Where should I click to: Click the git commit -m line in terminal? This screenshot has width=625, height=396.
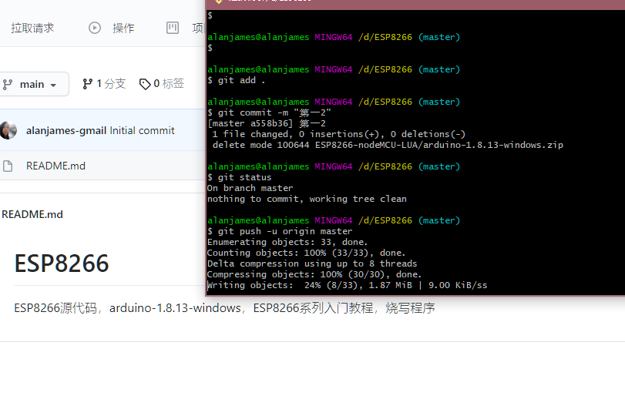[270, 112]
